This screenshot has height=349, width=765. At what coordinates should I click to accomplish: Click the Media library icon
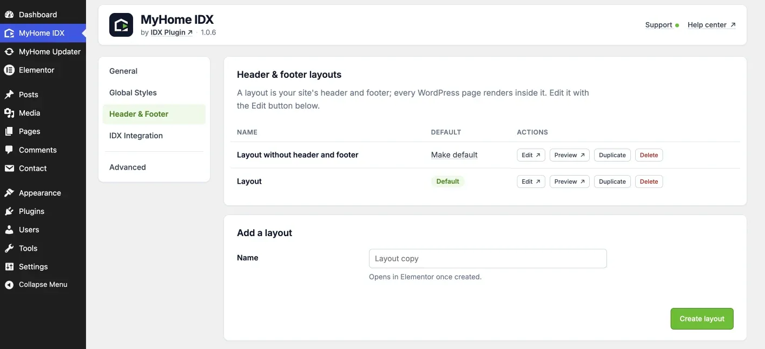(9, 113)
